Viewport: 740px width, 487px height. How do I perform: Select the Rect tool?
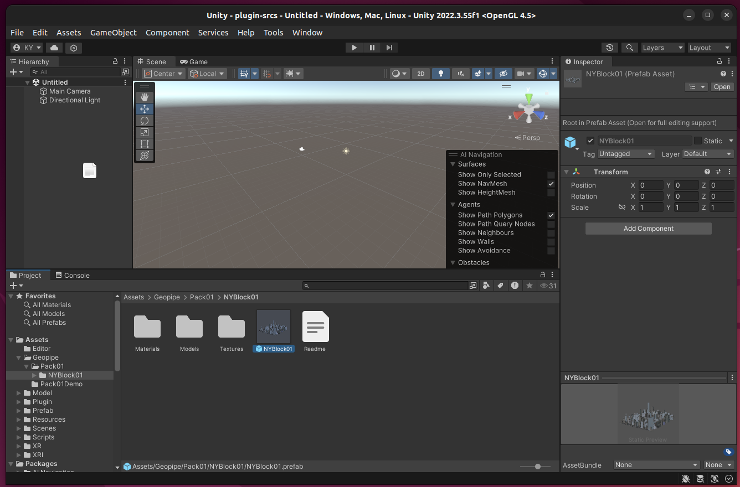[145, 144]
